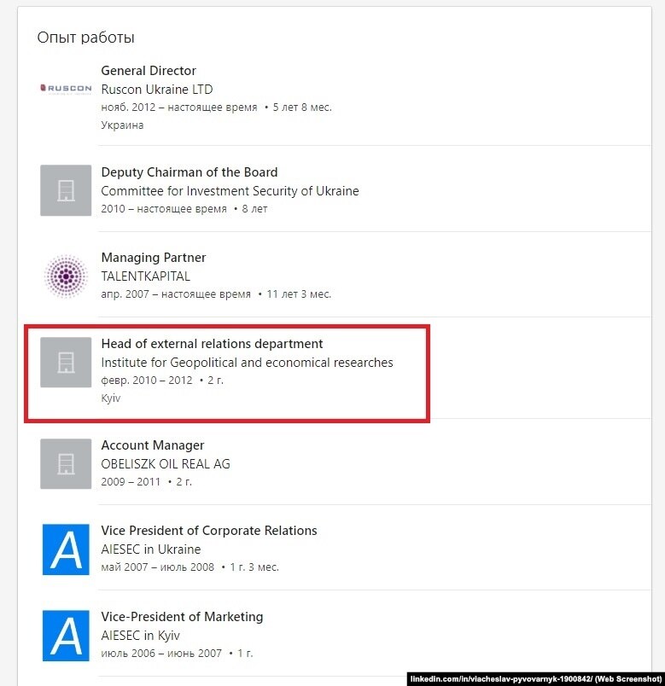Open the Account Manager position
Screen dimensions: 665x686
click(152, 445)
